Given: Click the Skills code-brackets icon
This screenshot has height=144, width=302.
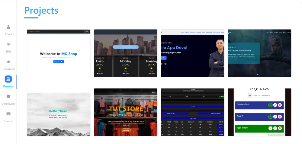Looking at the screenshot, I should (x=8, y=44).
